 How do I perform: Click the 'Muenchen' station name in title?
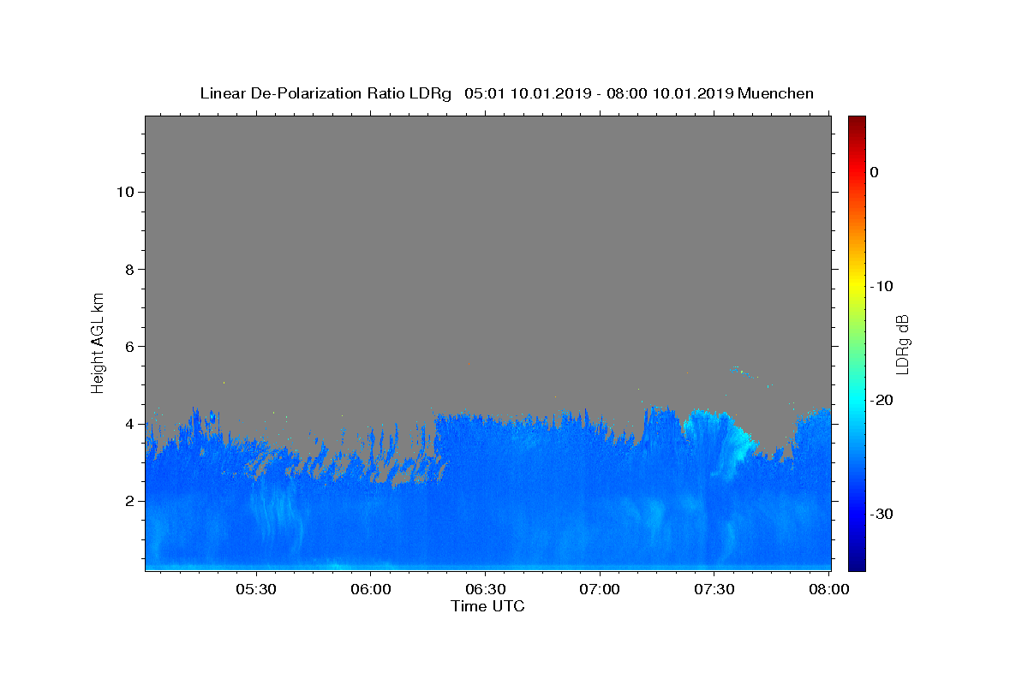(775, 93)
